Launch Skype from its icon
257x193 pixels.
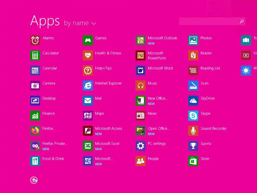point(193,116)
